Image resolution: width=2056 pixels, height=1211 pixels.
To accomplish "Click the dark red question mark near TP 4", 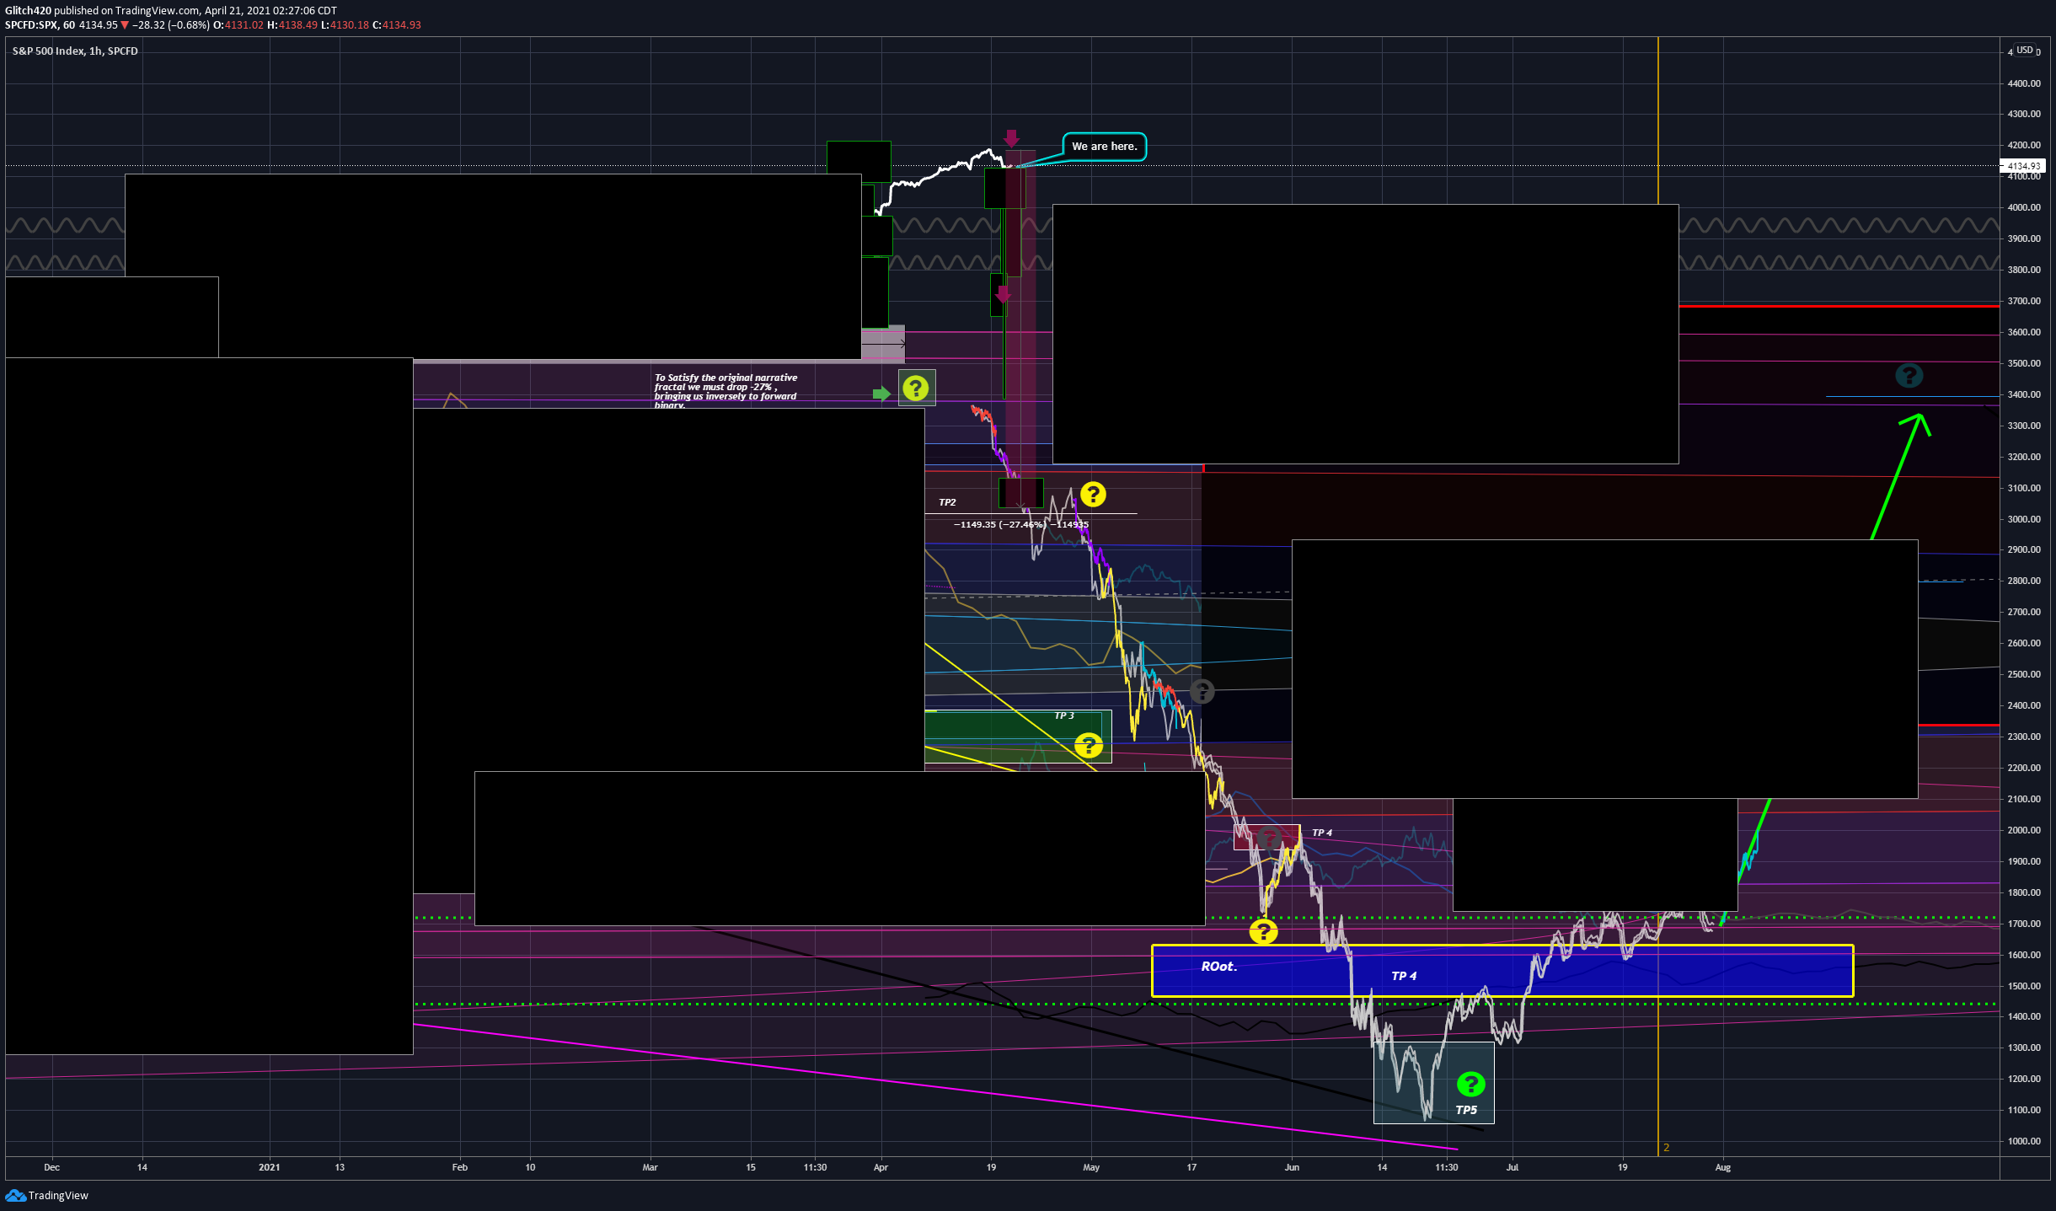I will tap(1269, 838).
